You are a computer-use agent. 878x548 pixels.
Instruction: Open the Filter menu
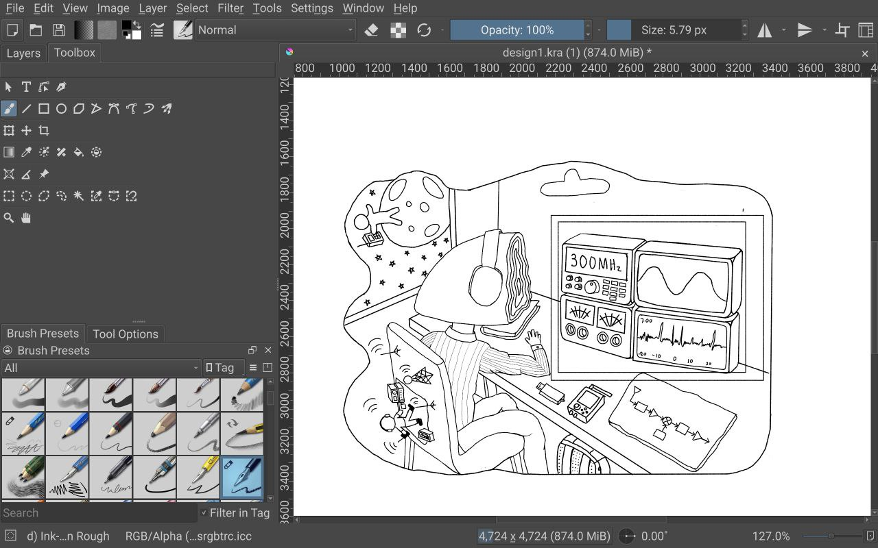click(x=230, y=8)
